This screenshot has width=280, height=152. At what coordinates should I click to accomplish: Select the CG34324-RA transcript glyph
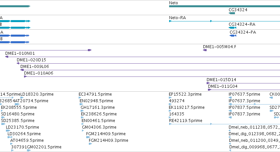click(233, 28)
